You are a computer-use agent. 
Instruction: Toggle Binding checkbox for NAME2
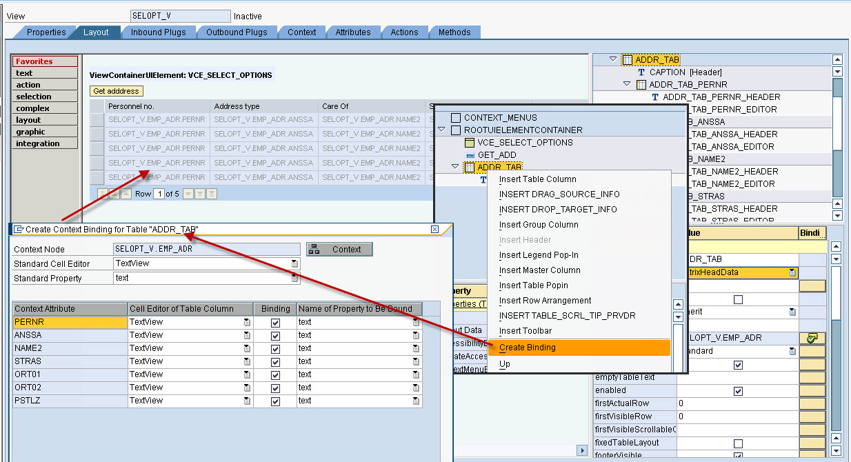pos(276,349)
